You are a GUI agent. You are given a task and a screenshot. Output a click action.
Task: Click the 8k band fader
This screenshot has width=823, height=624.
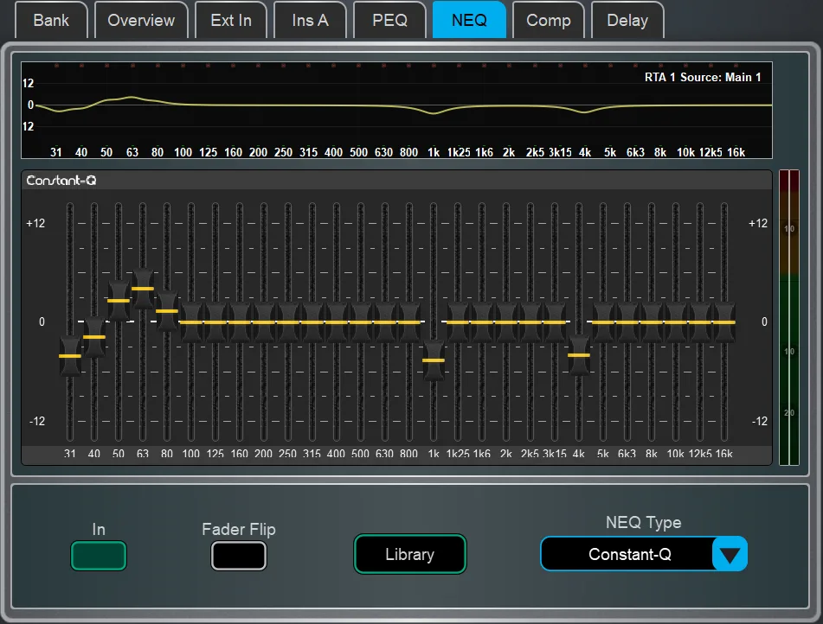coord(652,322)
